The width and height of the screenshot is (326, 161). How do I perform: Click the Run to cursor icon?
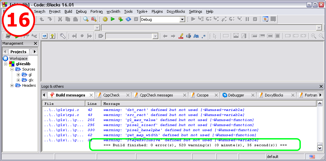201,19
